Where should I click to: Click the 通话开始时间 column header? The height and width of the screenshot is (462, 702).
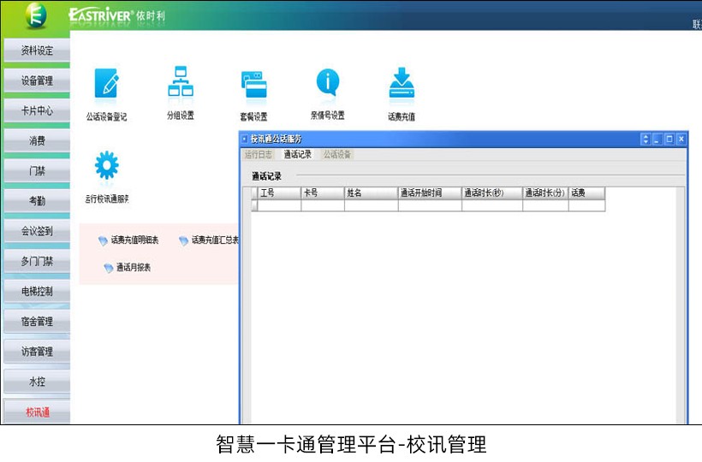429,193
